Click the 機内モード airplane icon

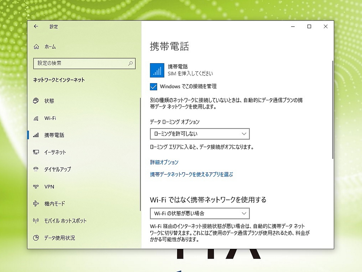[x=36, y=203]
